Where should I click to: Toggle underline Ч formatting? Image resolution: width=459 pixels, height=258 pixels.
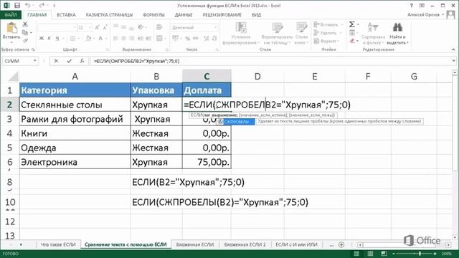point(57,38)
